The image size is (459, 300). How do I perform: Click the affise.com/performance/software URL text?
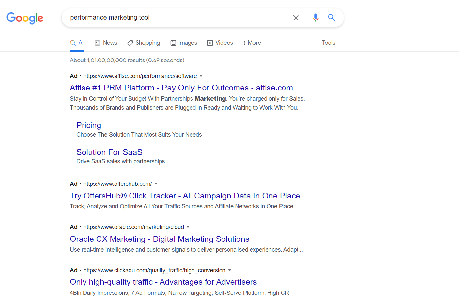click(x=140, y=76)
